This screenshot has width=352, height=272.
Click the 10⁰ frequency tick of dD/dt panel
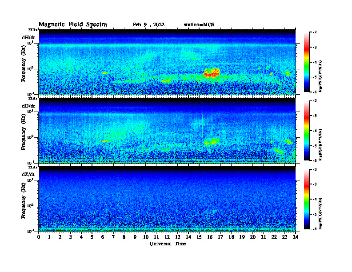tap(30, 137)
